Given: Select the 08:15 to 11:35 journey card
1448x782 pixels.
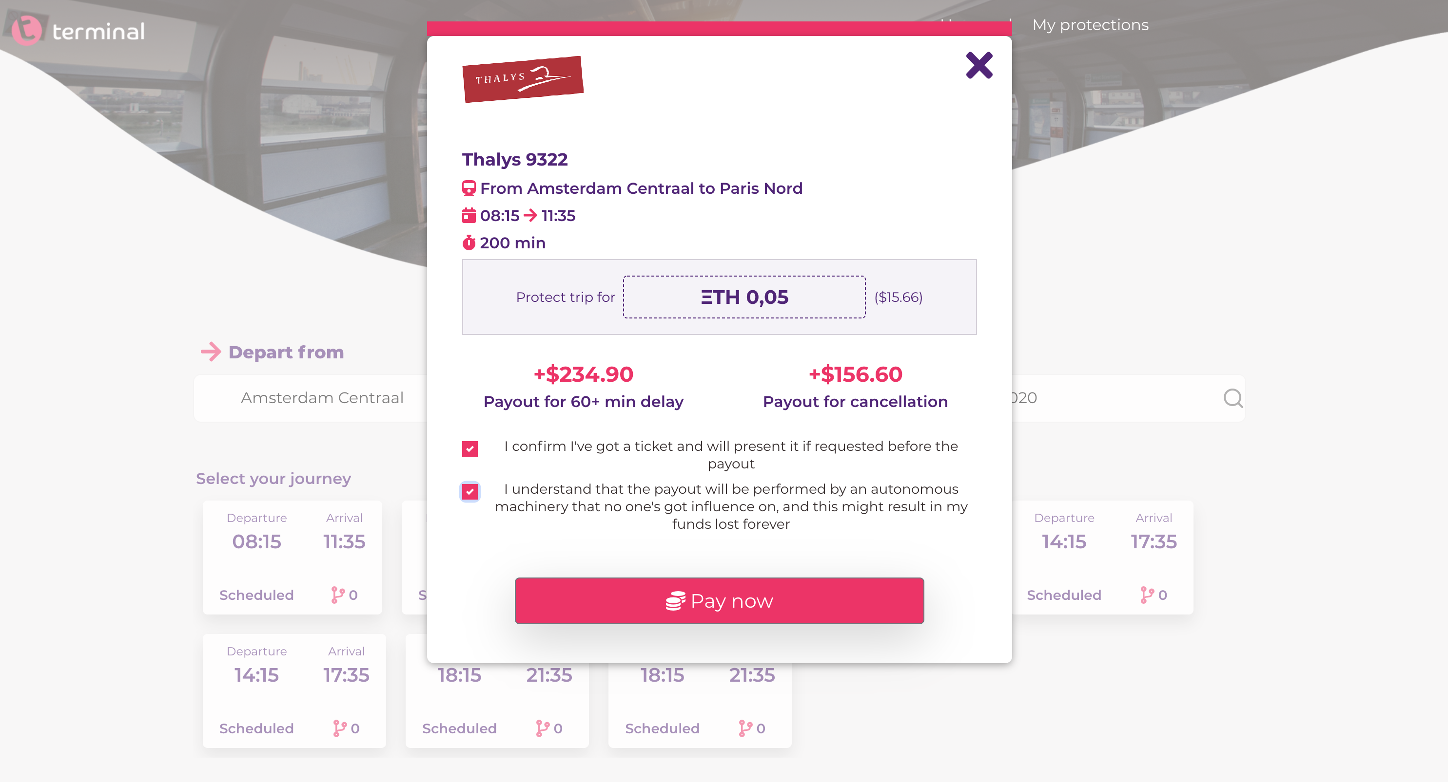Looking at the screenshot, I should point(293,558).
